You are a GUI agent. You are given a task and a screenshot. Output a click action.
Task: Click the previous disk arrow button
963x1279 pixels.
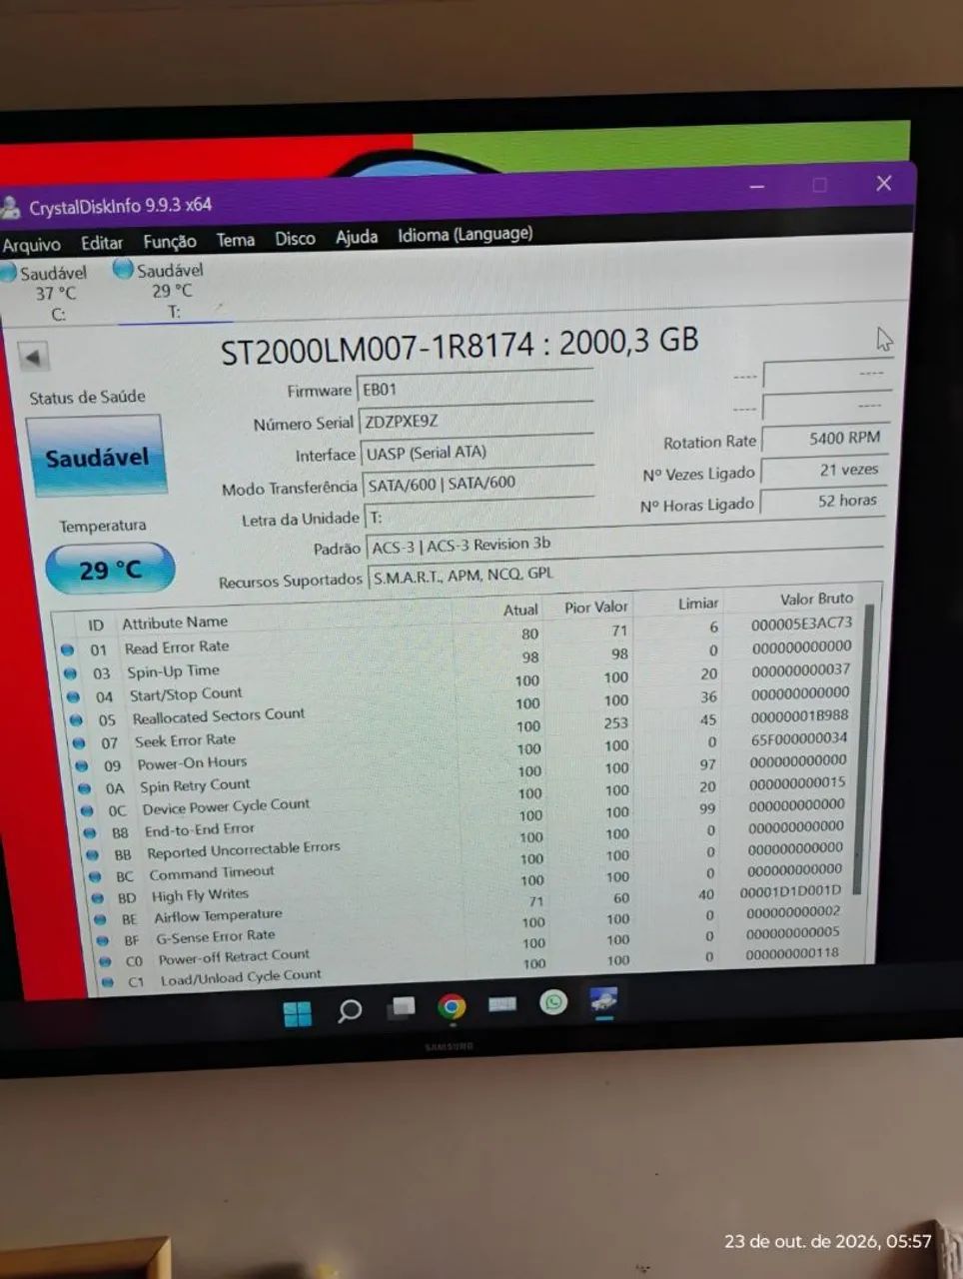pyautogui.click(x=33, y=357)
